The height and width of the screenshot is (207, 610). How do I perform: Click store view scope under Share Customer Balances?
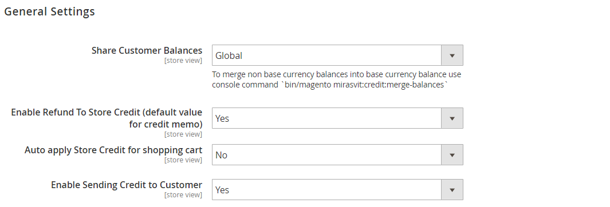183,61
